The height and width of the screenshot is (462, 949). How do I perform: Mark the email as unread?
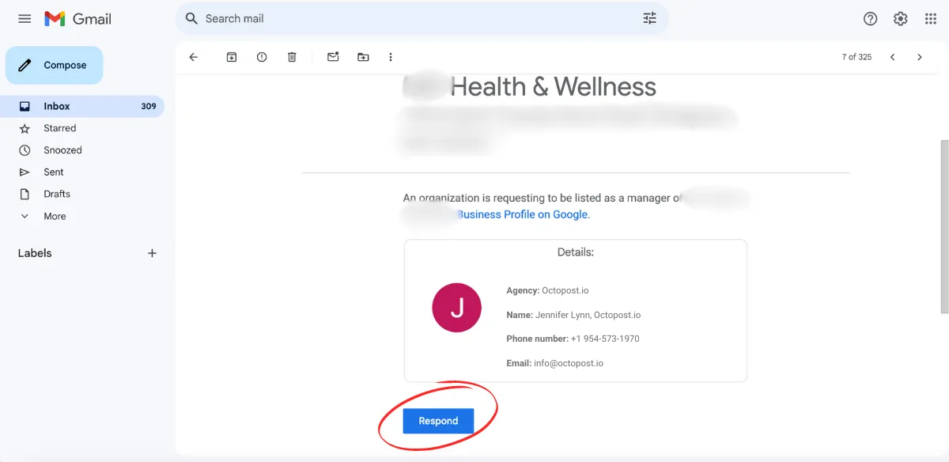[x=333, y=57]
